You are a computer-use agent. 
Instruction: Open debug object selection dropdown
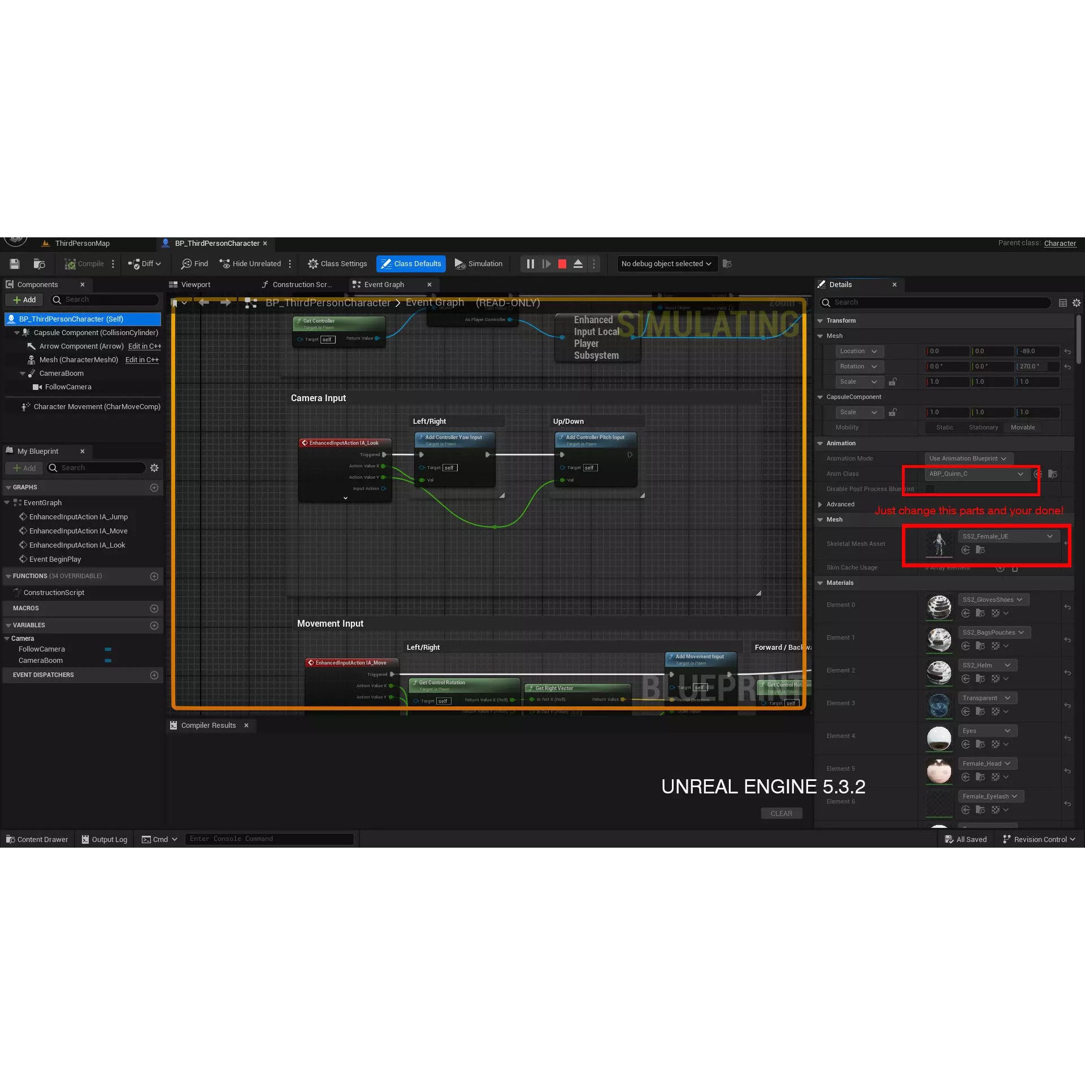click(x=667, y=264)
